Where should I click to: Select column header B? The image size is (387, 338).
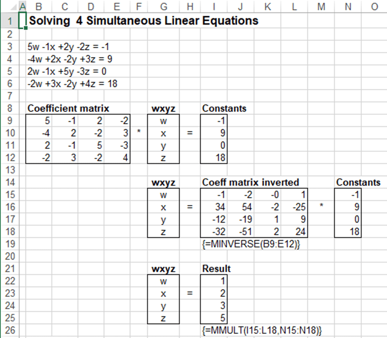[x=38, y=6]
